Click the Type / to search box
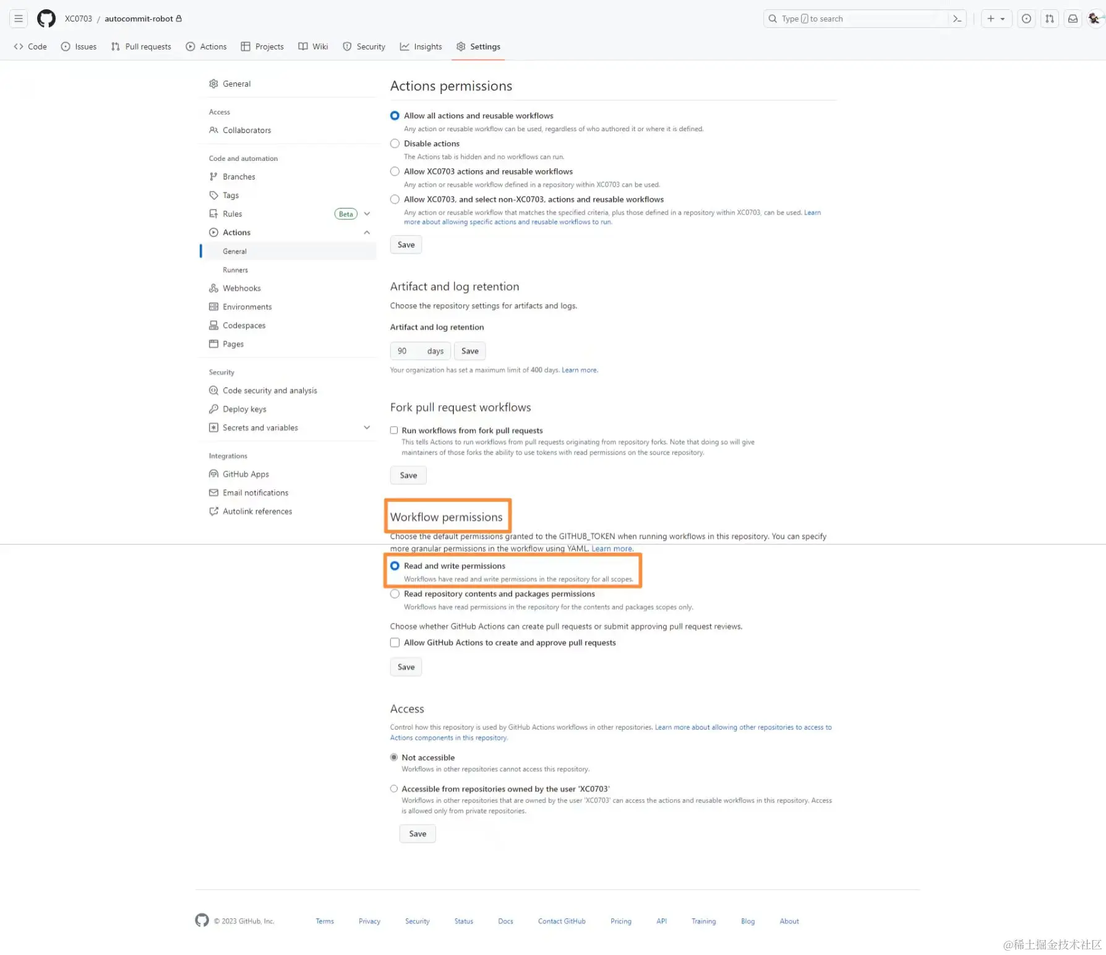 point(857,19)
